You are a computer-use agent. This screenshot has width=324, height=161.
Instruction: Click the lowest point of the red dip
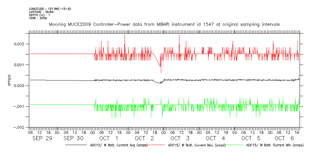pyautogui.click(x=161, y=73)
